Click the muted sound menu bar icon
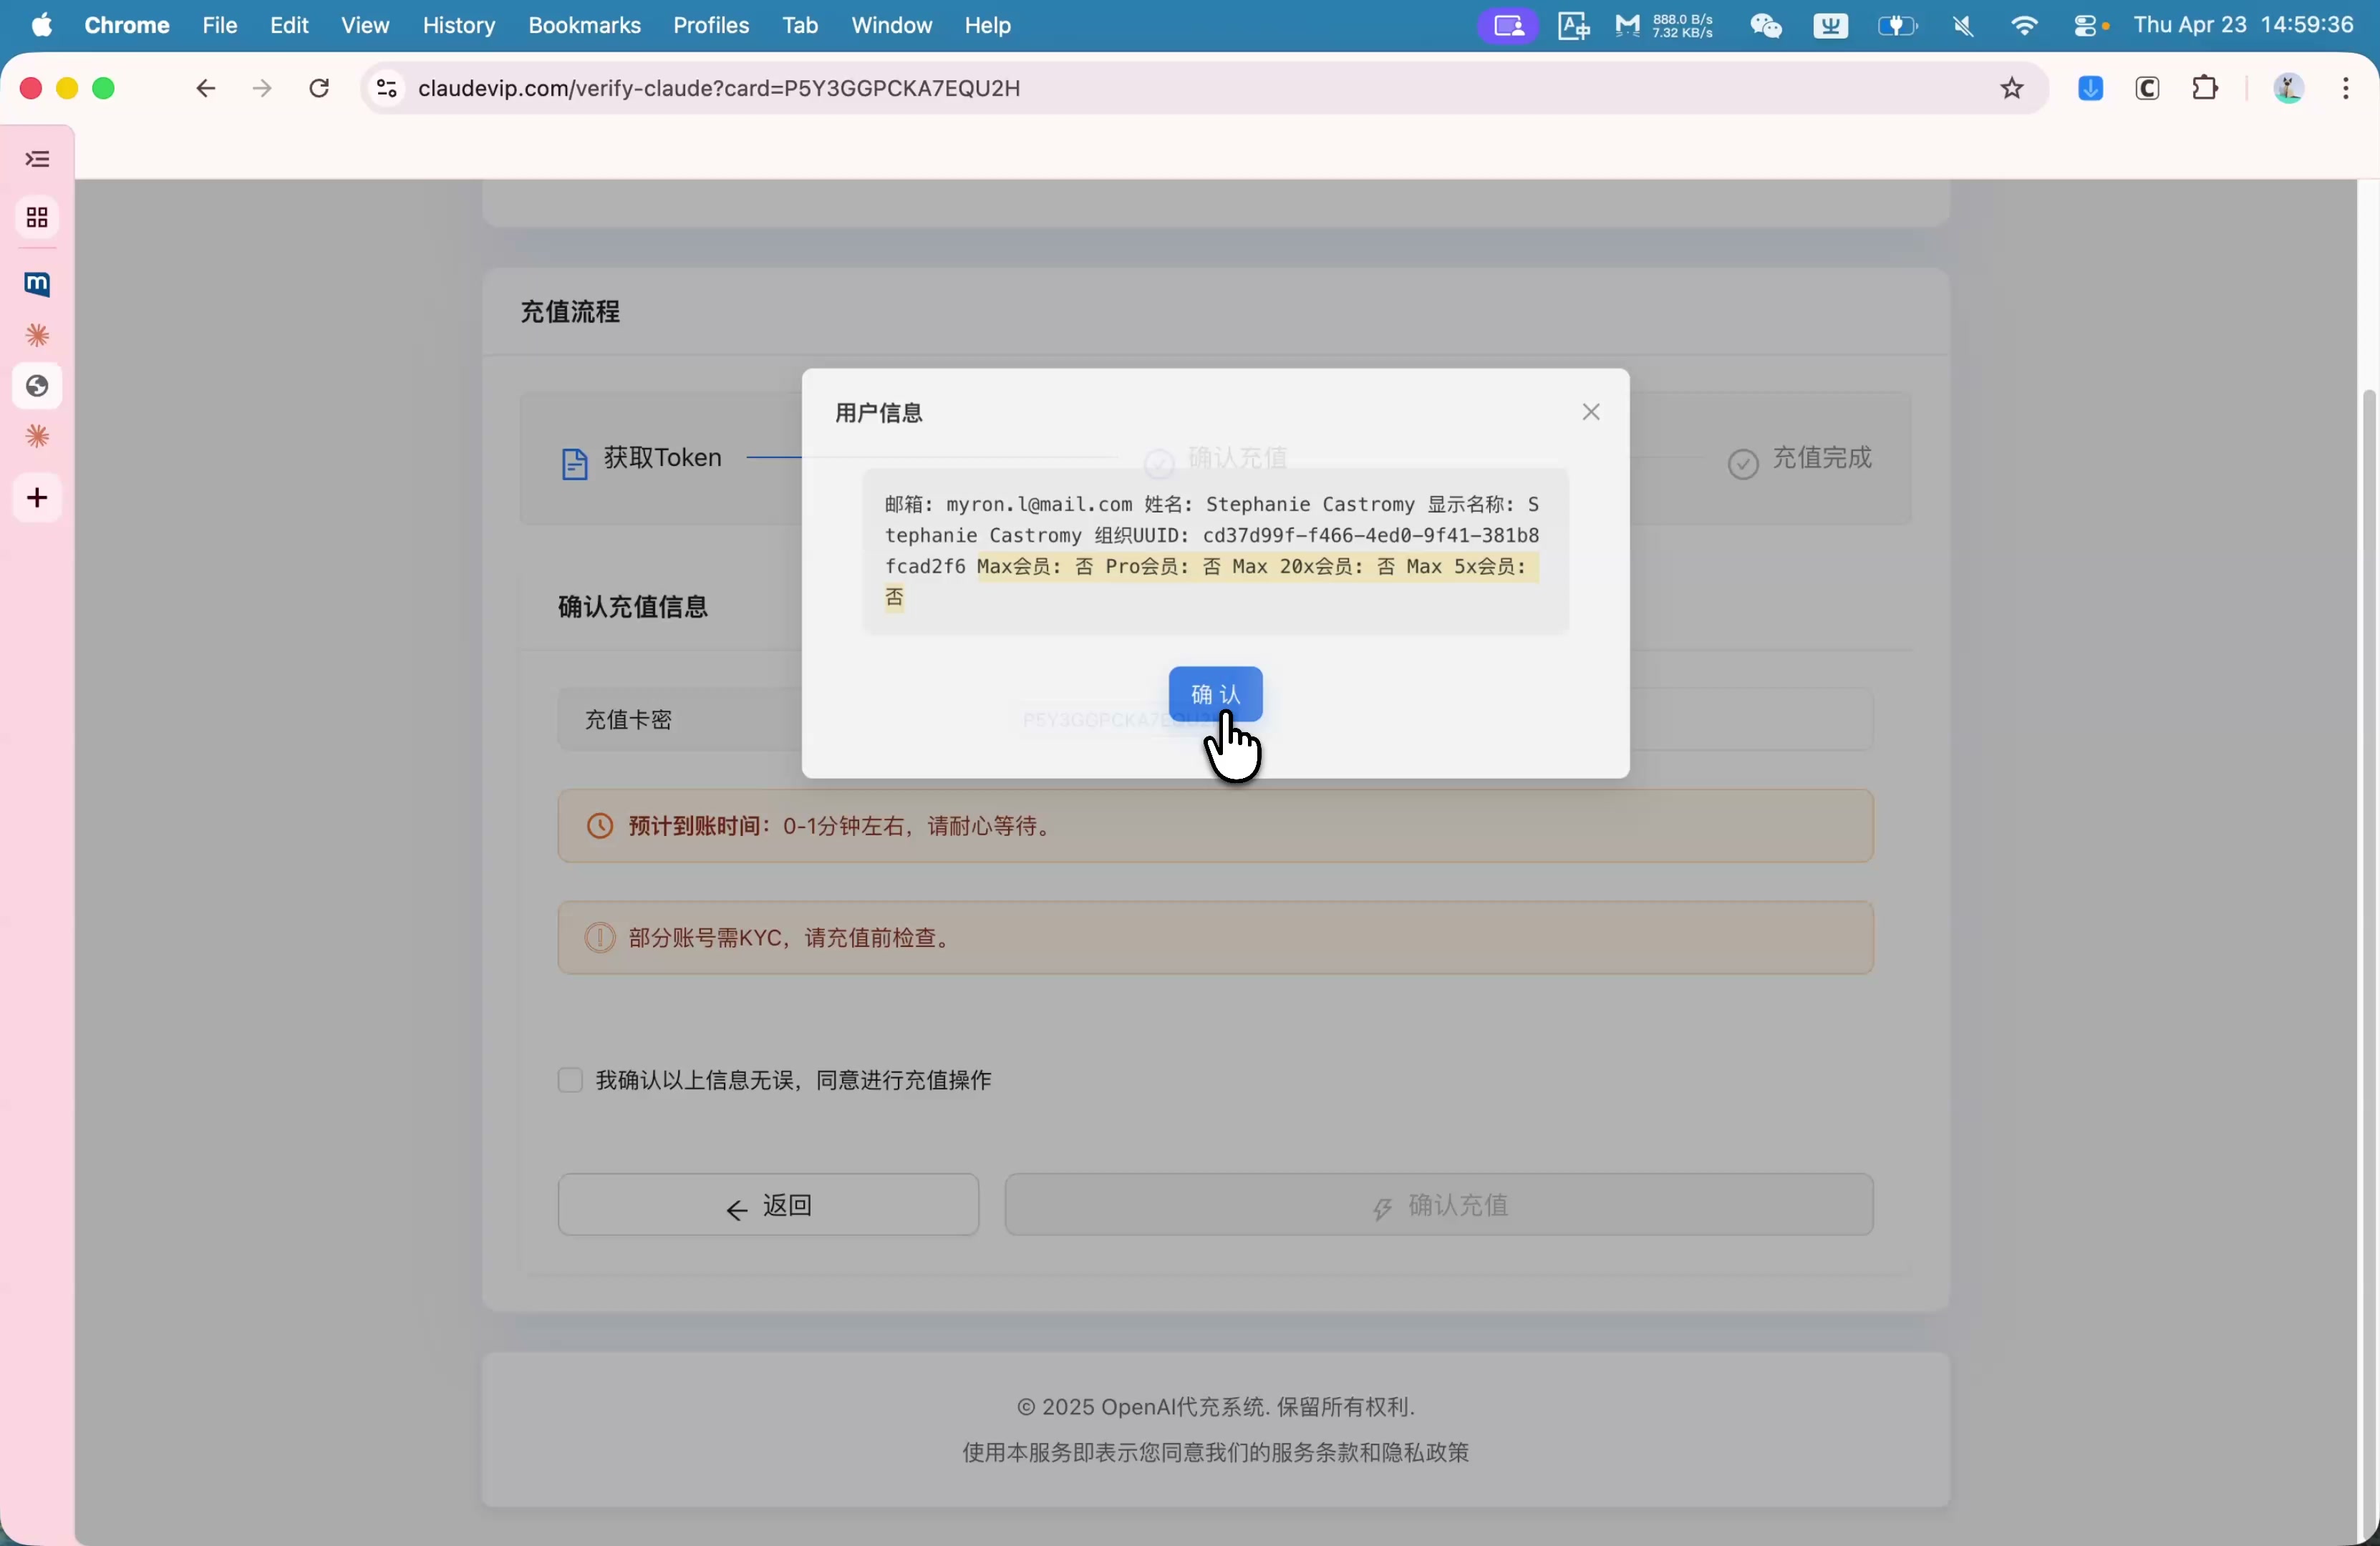 coord(1963,25)
